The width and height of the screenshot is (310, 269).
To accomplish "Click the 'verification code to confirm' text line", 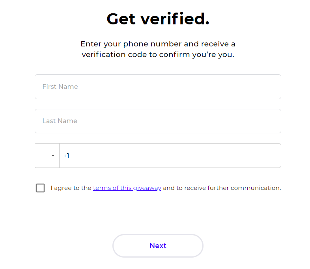I will click(158, 55).
